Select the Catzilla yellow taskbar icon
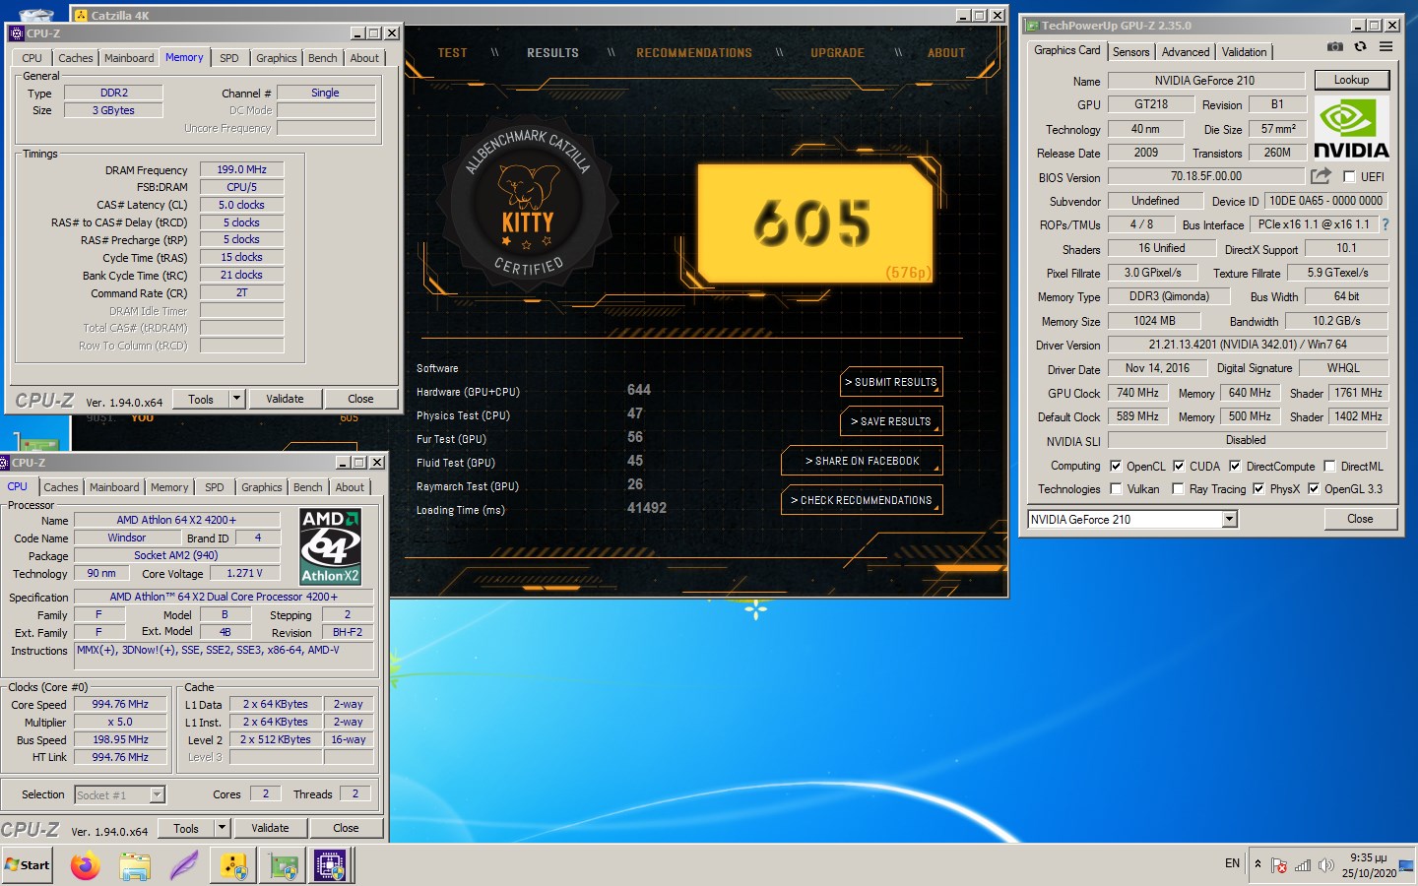 pos(233,865)
